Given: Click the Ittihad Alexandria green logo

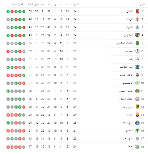Looking at the screenshot, I should [137, 43].
